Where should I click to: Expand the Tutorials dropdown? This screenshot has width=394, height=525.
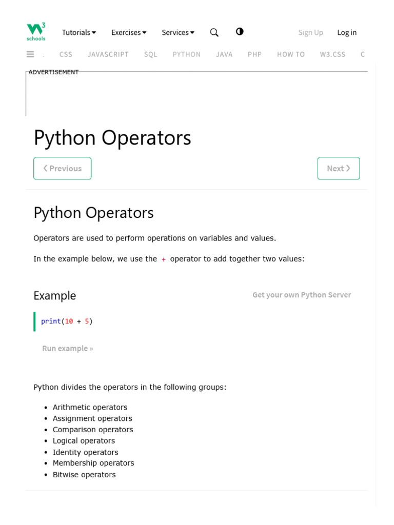click(x=79, y=32)
